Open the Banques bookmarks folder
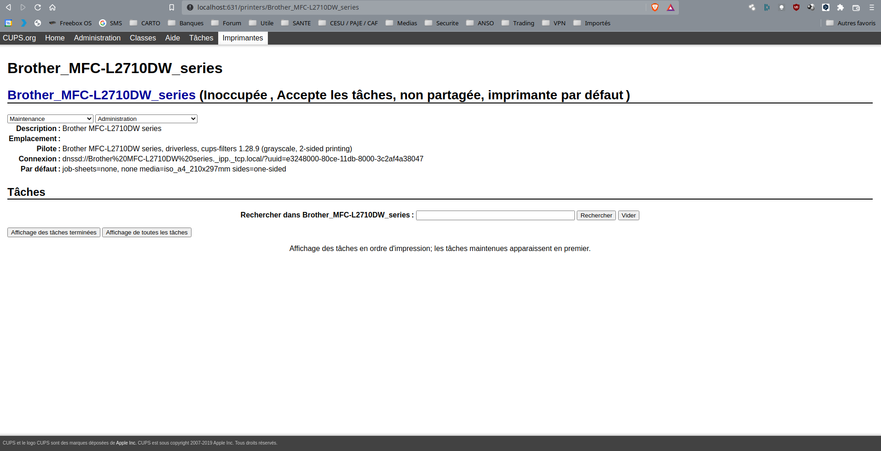881x451 pixels. pyautogui.click(x=185, y=23)
